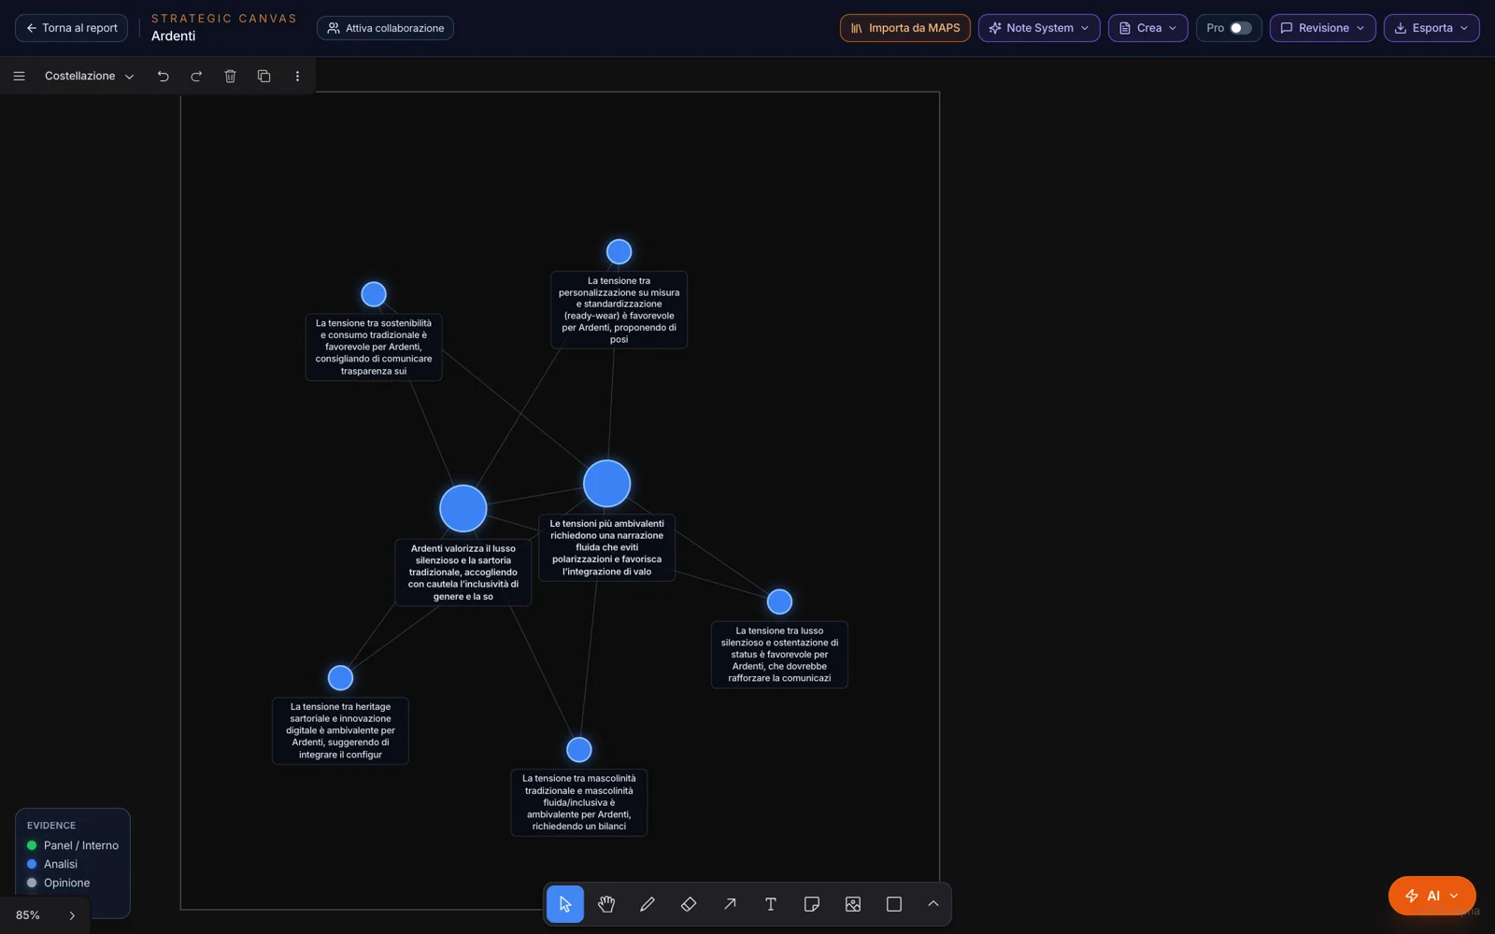Add a sticky note

(812, 904)
